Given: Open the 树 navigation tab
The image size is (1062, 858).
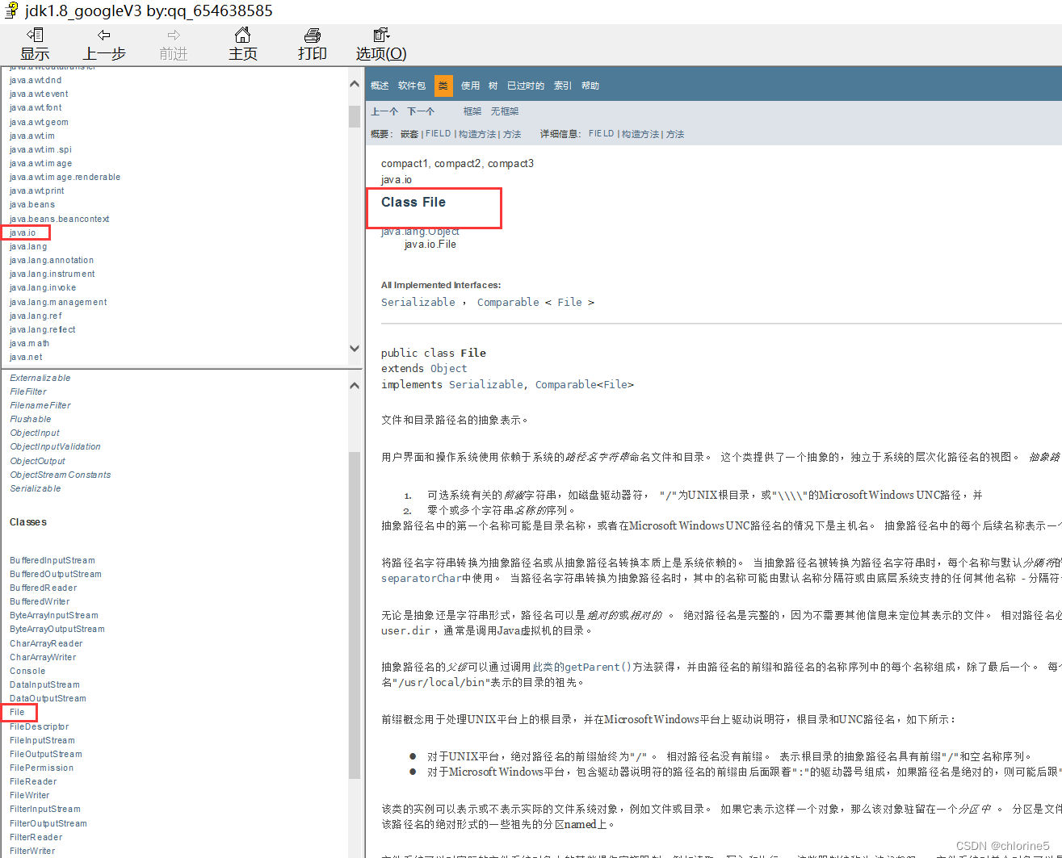Looking at the screenshot, I should [493, 86].
